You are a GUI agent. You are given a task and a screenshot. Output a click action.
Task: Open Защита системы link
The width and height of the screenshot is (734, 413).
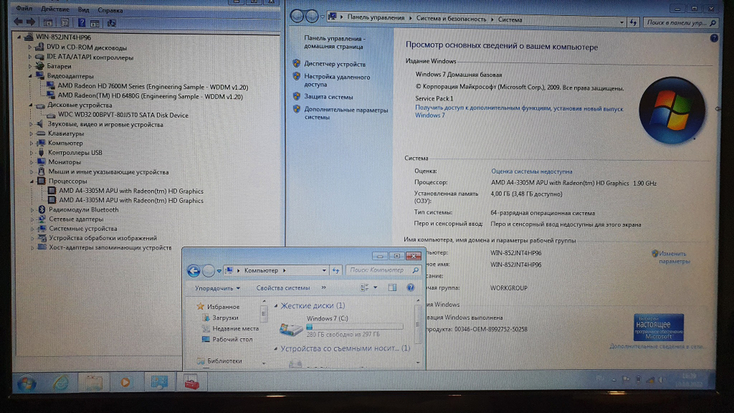click(x=329, y=97)
